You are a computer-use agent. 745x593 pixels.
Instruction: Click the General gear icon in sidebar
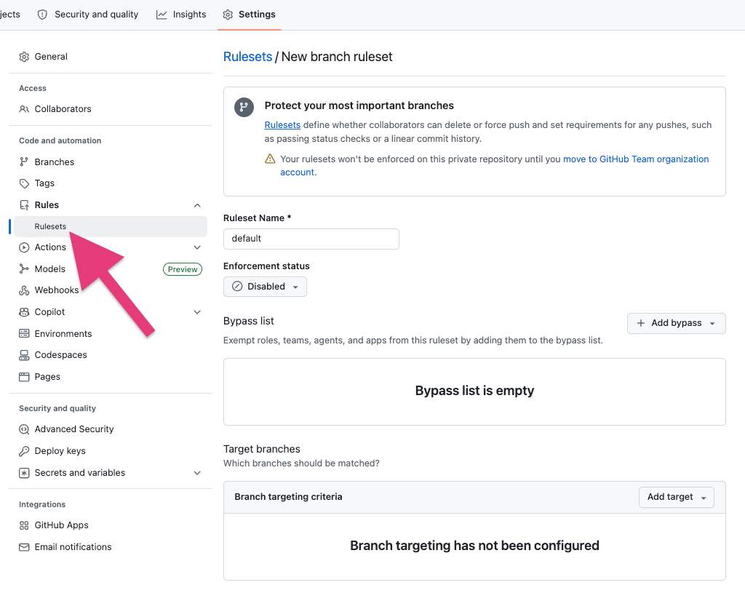24,57
